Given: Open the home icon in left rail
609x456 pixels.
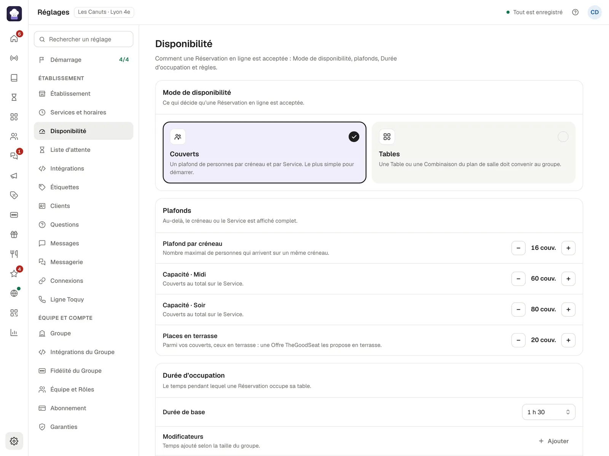Looking at the screenshot, I should pos(14,38).
